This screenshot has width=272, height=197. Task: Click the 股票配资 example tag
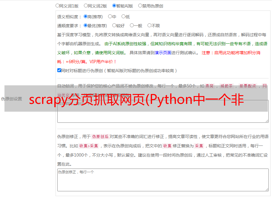pyautogui.click(x=248, y=86)
